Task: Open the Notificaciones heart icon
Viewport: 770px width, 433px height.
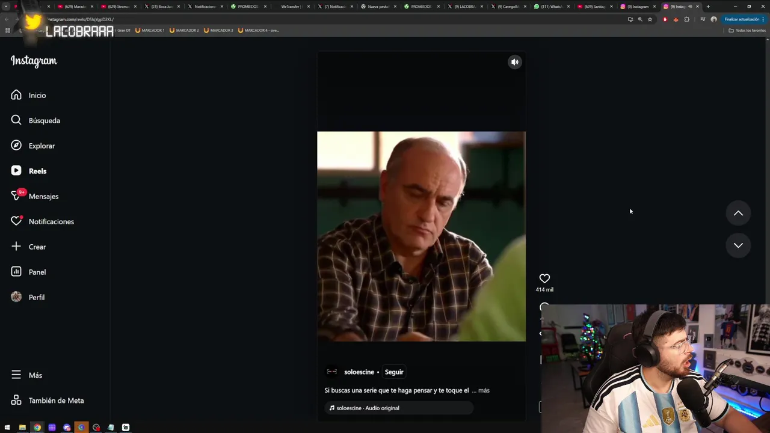Action: click(x=16, y=221)
